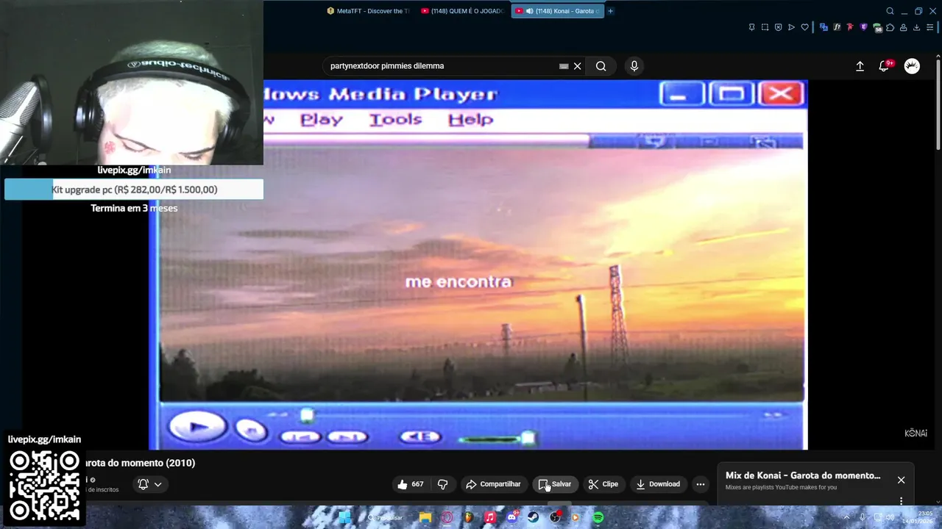Open the YouTube on-screen keyboard icon
The height and width of the screenshot is (529, 942).
[564, 66]
